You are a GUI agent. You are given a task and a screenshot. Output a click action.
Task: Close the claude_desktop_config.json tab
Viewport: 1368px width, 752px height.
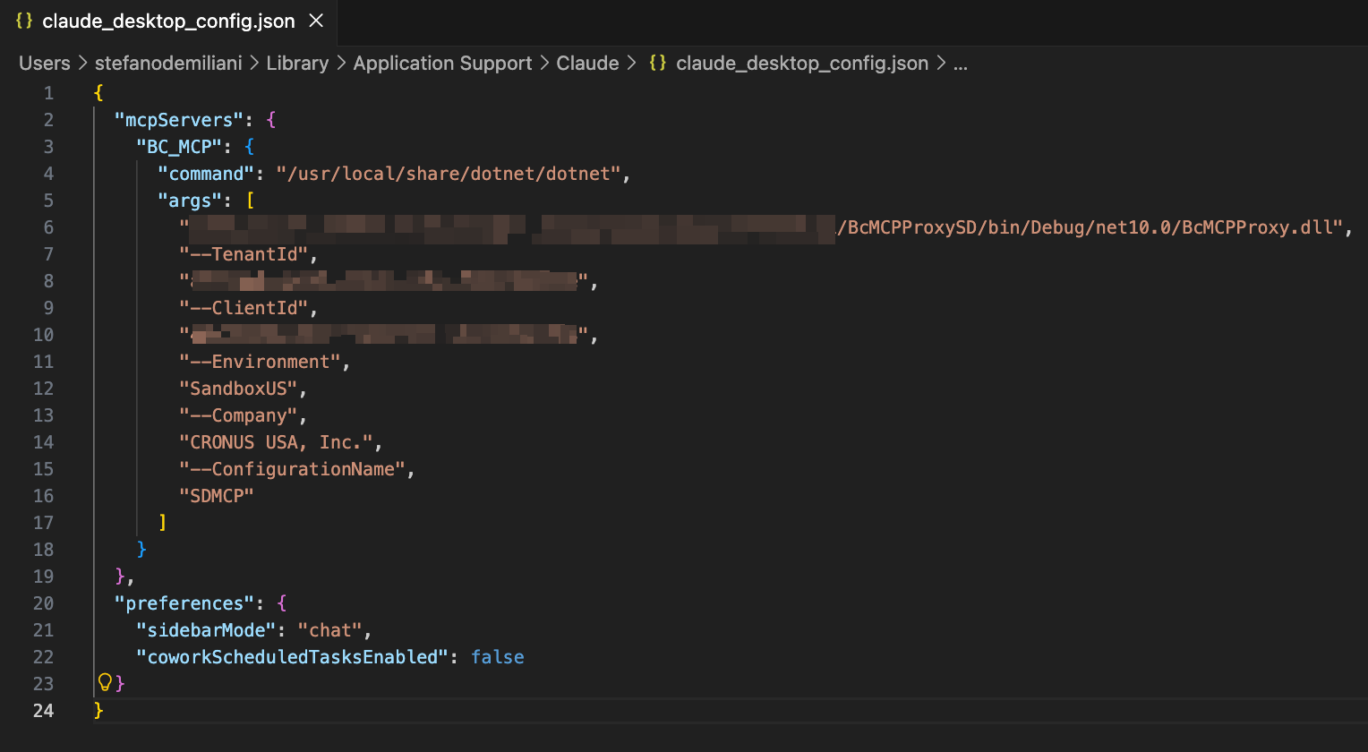tap(316, 21)
